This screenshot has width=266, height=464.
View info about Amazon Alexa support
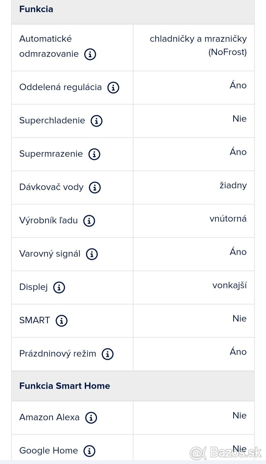click(x=91, y=418)
